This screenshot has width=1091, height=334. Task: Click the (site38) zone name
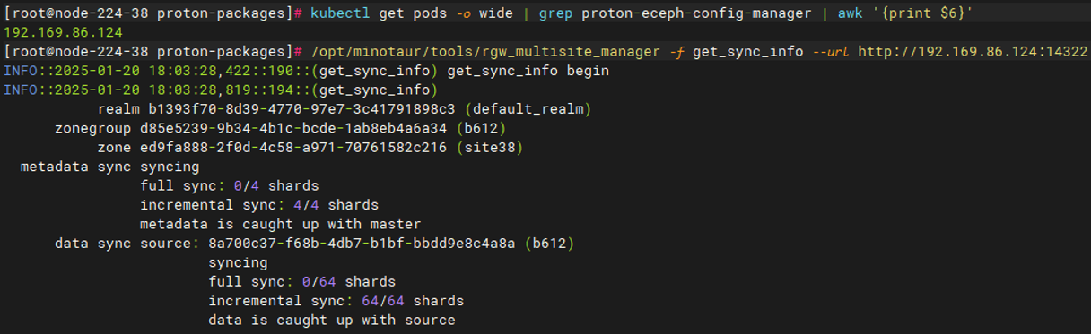coord(489,147)
